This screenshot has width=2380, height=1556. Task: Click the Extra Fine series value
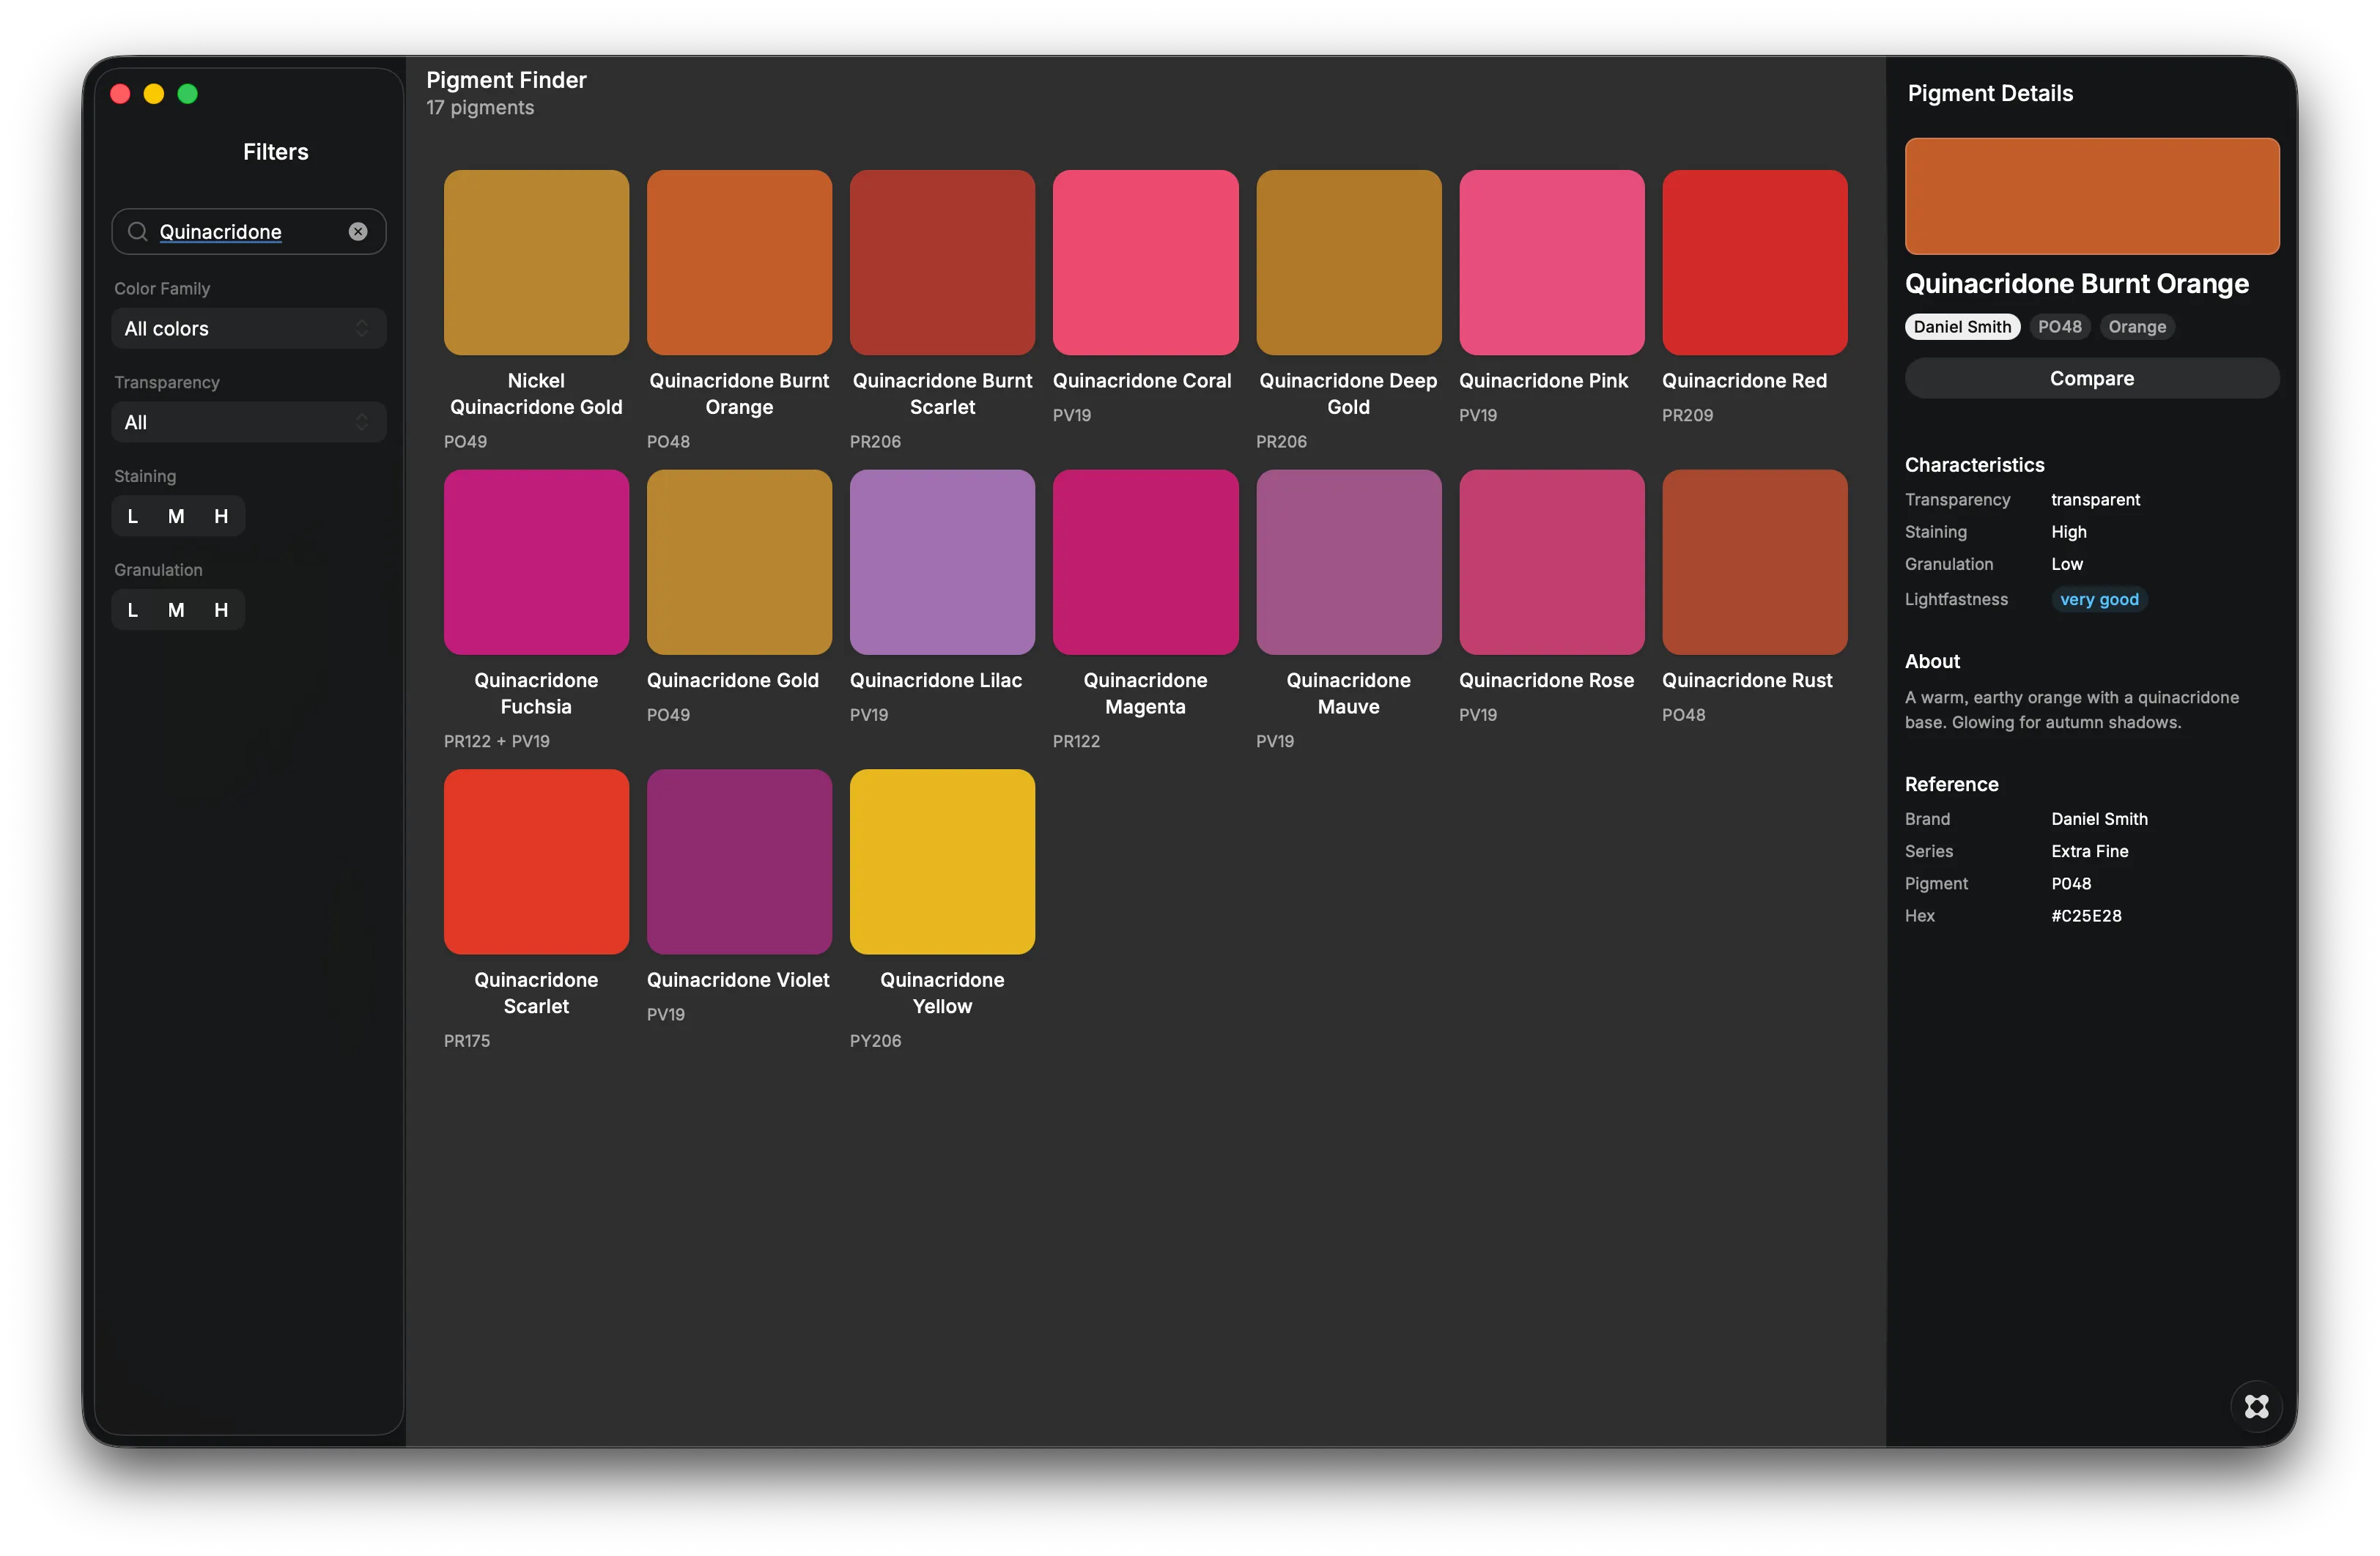[x=2089, y=851]
